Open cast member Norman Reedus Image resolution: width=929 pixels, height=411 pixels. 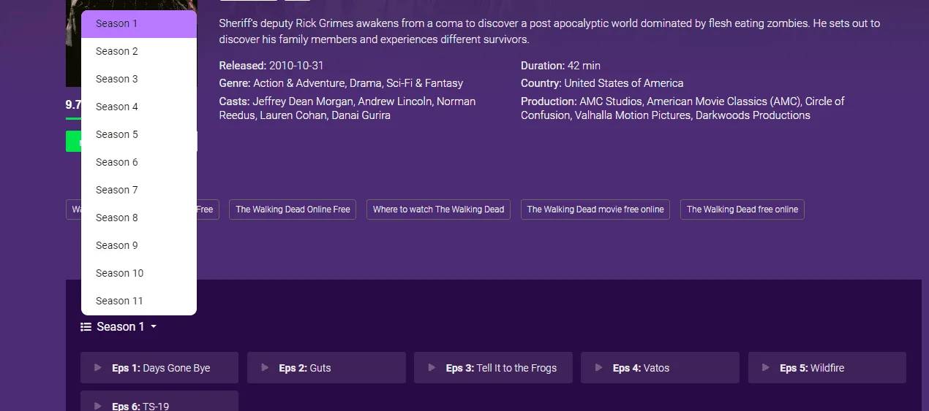tap(347, 108)
